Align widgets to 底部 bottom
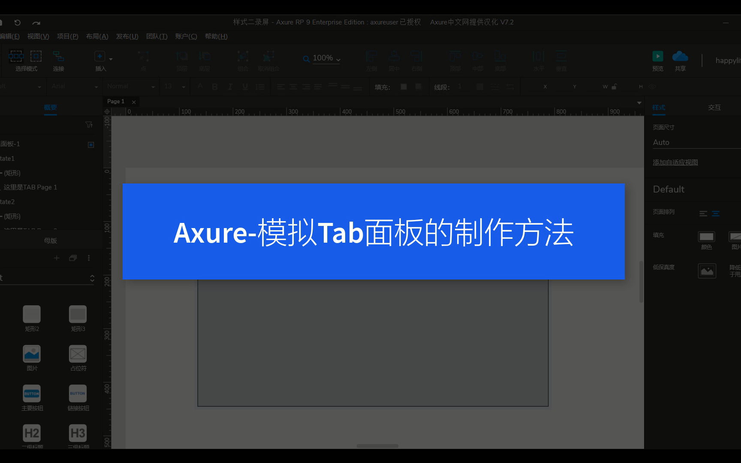This screenshot has height=463, width=741. click(500, 56)
